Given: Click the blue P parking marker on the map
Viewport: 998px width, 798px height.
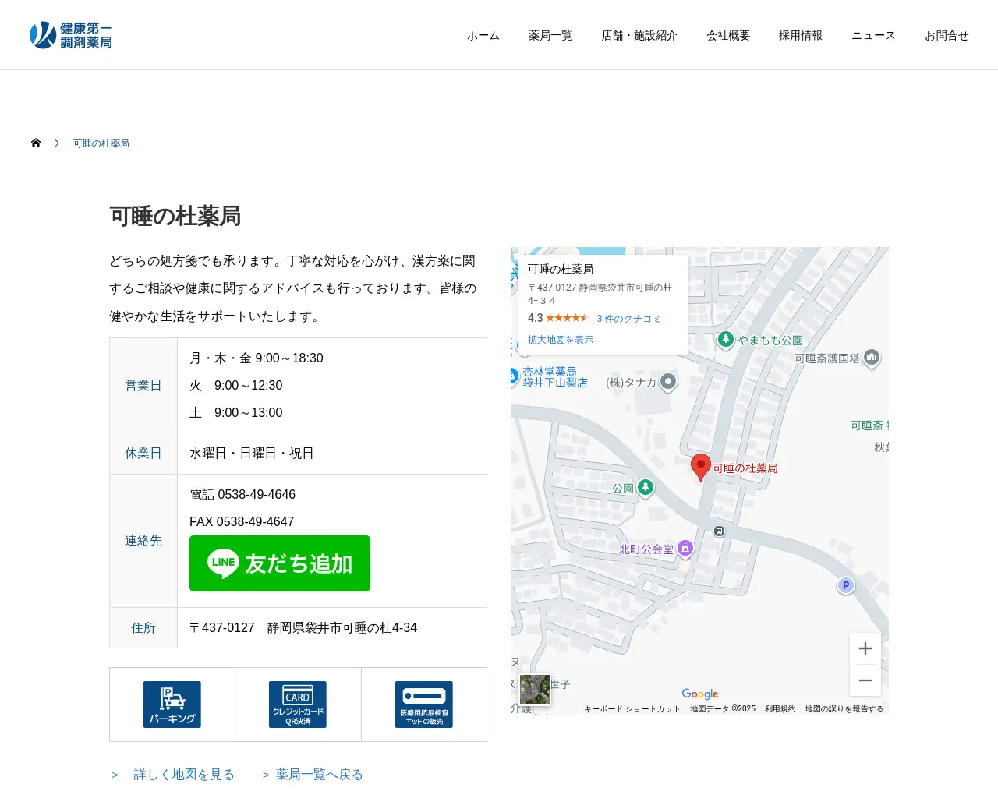Looking at the screenshot, I should click(x=845, y=584).
